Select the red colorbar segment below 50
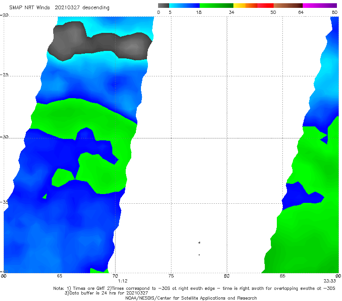The height and width of the screenshot is (301, 342). (x=265, y=6)
